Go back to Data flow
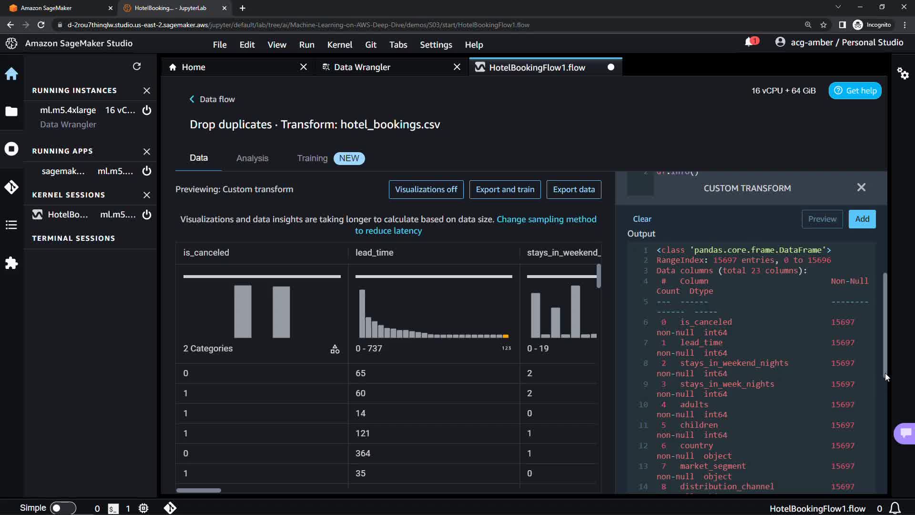 212,99
